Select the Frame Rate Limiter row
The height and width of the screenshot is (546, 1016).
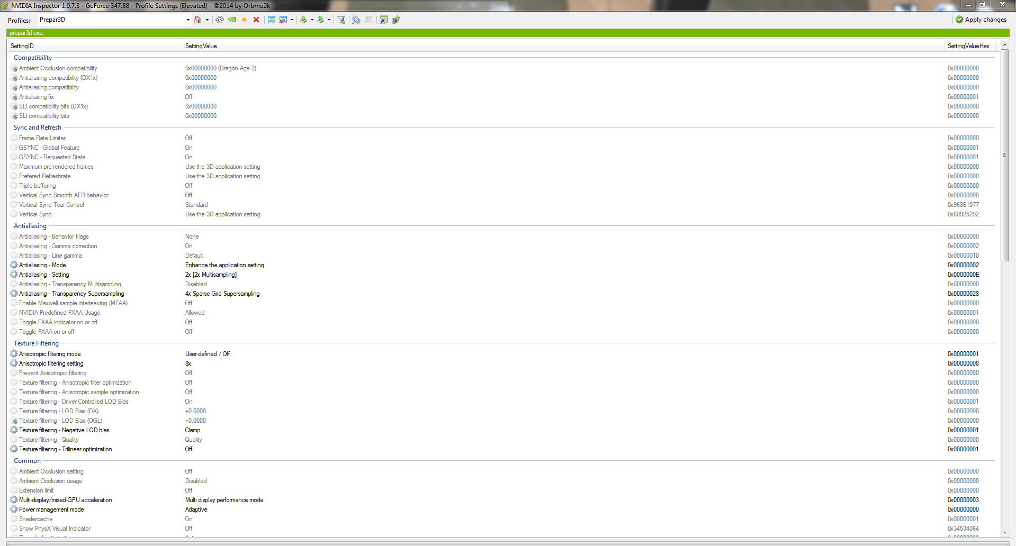point(501,138)
